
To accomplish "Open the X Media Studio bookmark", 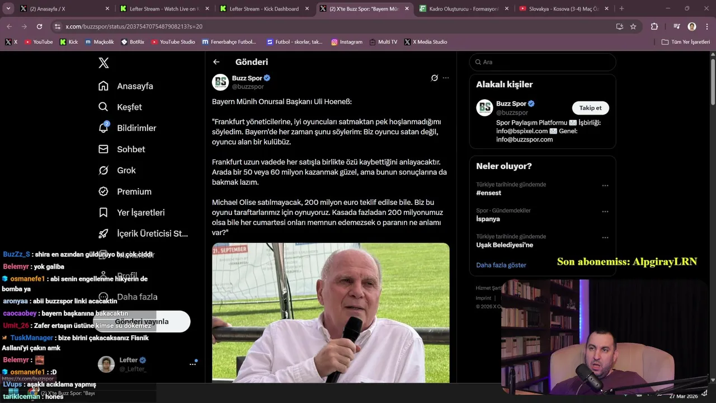I will [426, 42].
